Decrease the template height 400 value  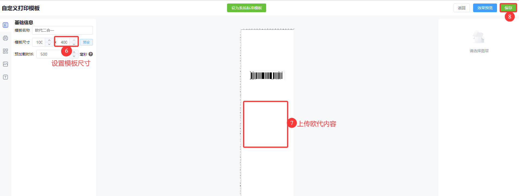pos(74,44)
